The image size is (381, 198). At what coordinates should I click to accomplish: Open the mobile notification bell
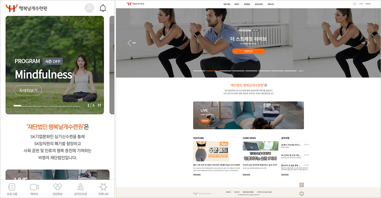(x=103, y=8)
